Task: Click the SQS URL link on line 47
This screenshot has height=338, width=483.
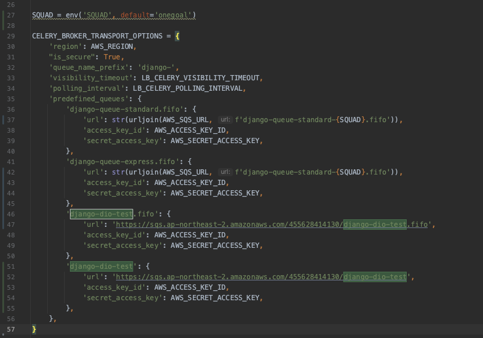Action: pos(272,225)
